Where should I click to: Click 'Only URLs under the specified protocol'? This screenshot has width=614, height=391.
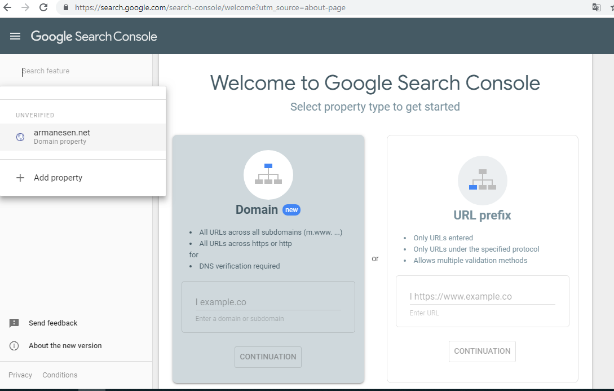476,249
